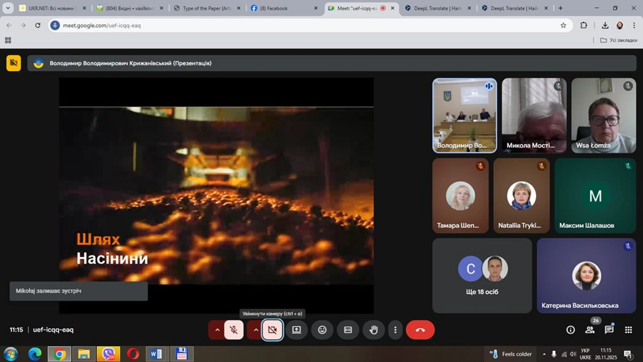Open more options three-dot menu

click(x=395, y=330)
